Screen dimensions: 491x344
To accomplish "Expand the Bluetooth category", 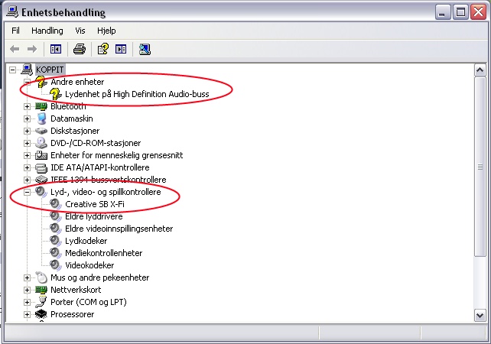I will tap(28, 106).
